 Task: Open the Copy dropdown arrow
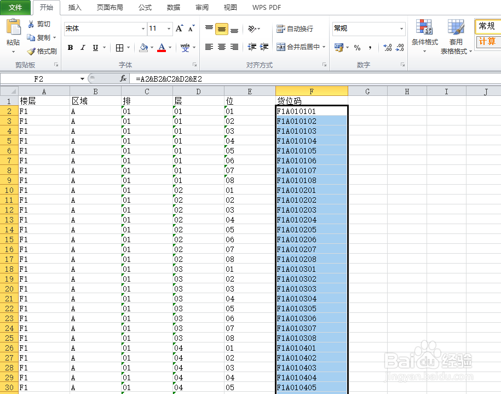54,38
